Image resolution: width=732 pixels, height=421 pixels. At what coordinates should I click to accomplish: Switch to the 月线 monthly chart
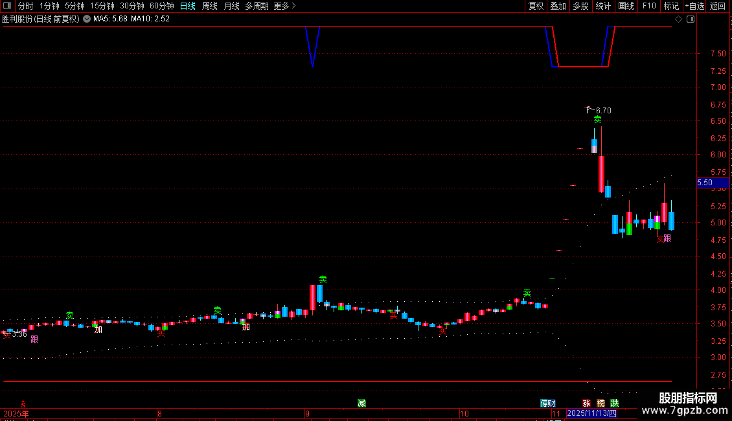[x=231, y=6]
